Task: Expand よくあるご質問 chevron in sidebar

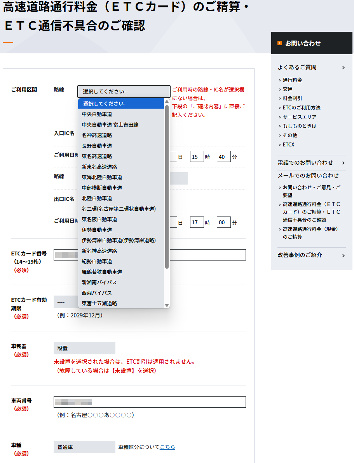Action: pos(343,68)
